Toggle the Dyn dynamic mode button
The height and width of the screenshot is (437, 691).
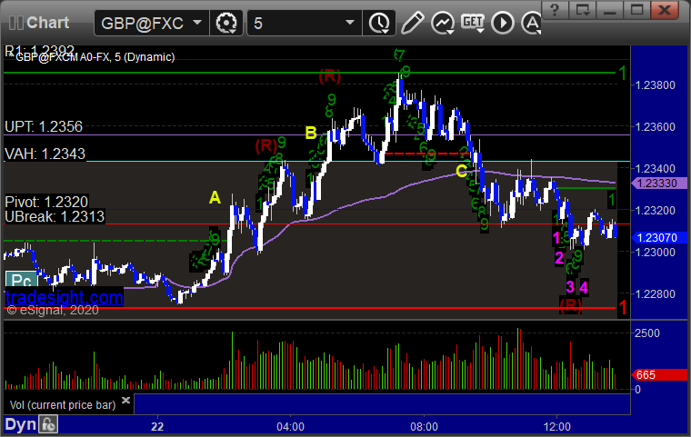20,424
